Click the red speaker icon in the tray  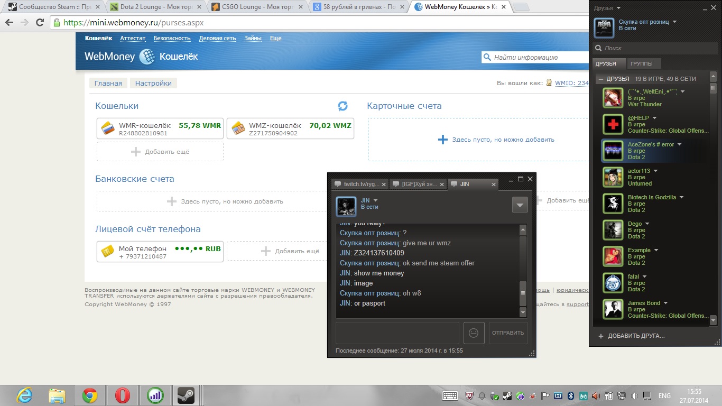(x=596, y=395)
